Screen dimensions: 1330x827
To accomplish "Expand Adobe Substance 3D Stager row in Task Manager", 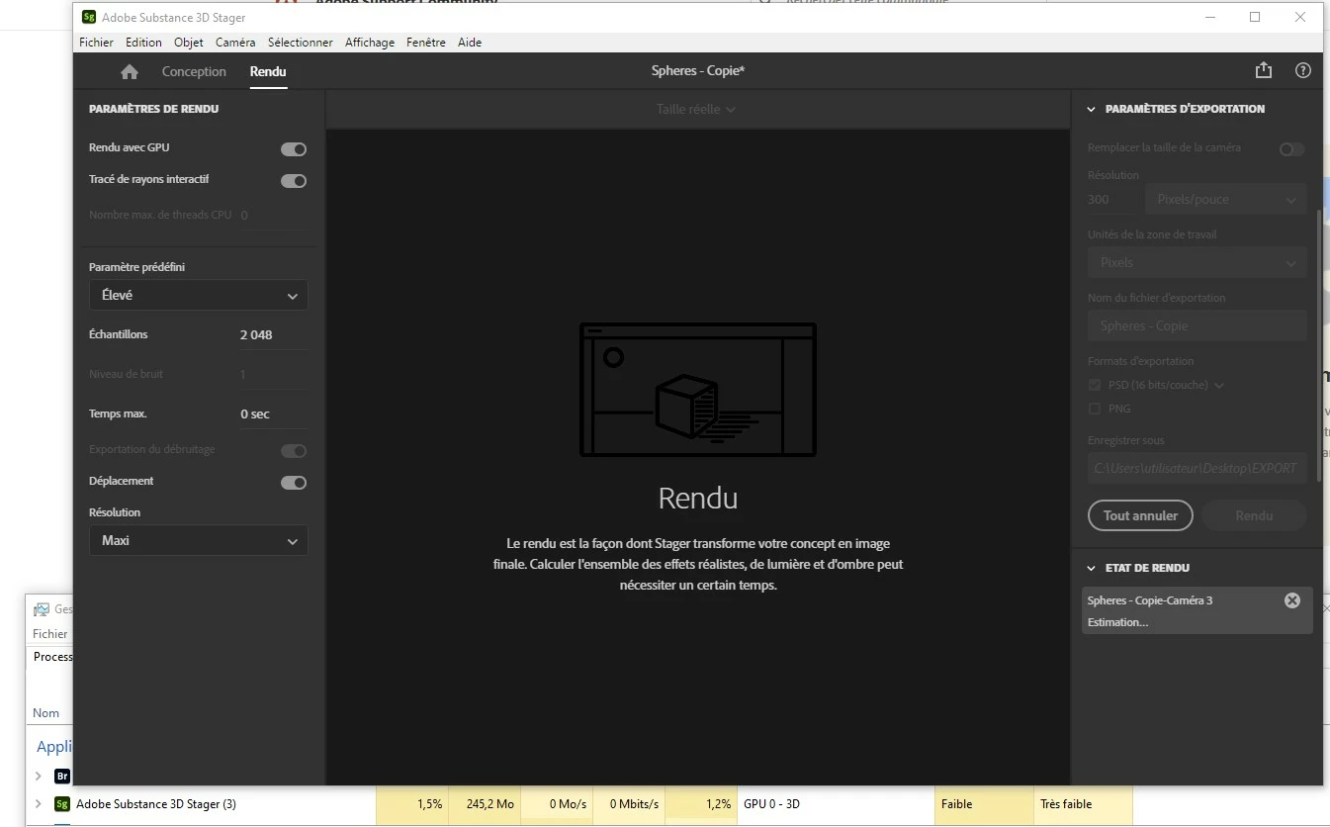I will 39,804.
